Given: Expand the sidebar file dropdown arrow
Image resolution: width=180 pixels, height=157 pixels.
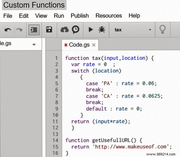Looking at the screenshot, I should pos(34,44).
